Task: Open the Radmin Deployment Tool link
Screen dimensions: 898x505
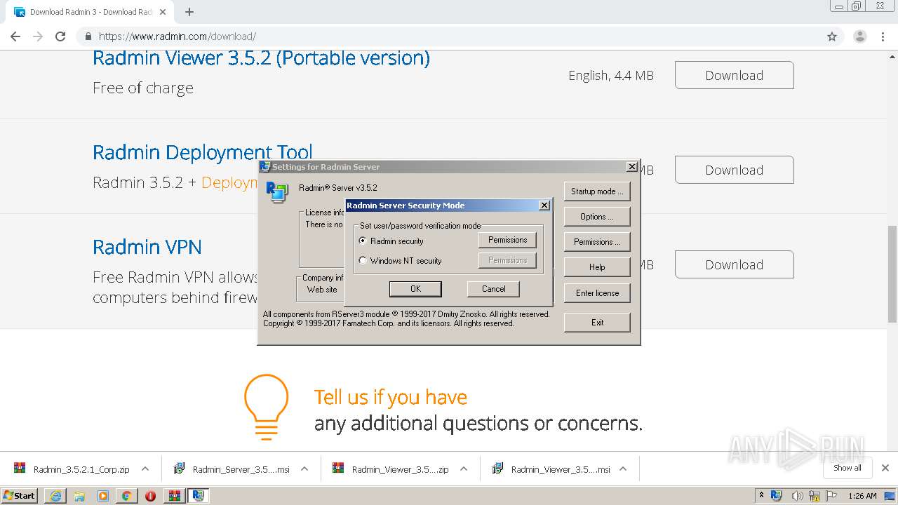Action: click(x=203, y=152)
